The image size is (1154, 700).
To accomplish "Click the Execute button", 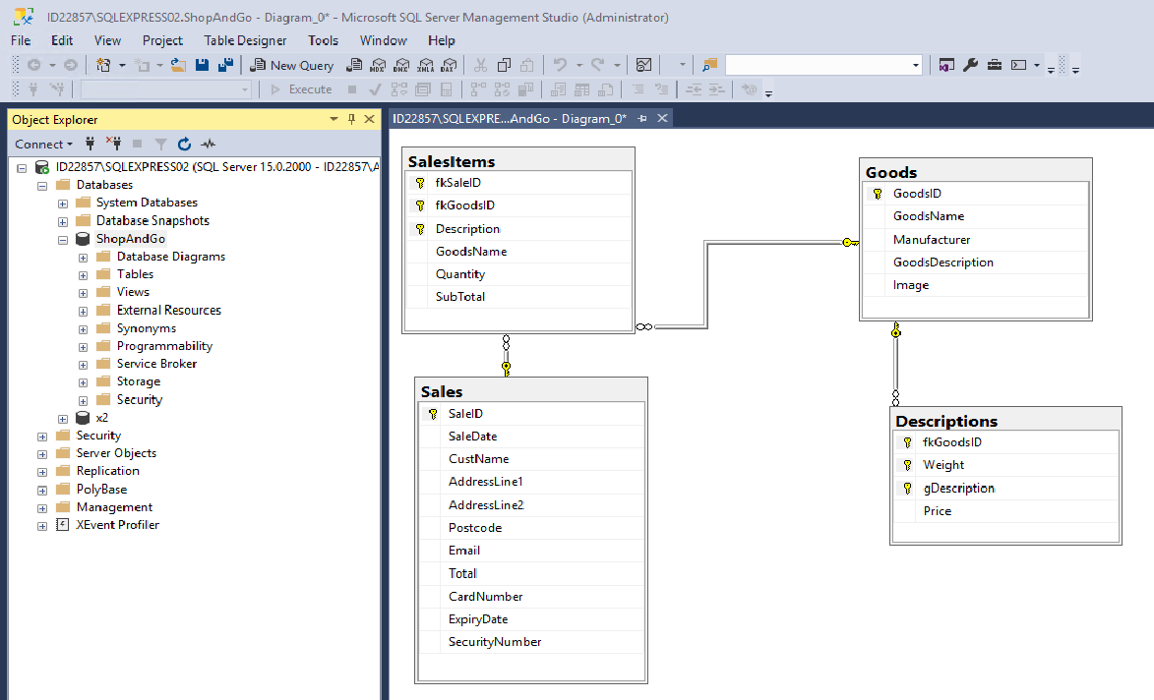I will (299, 88).
